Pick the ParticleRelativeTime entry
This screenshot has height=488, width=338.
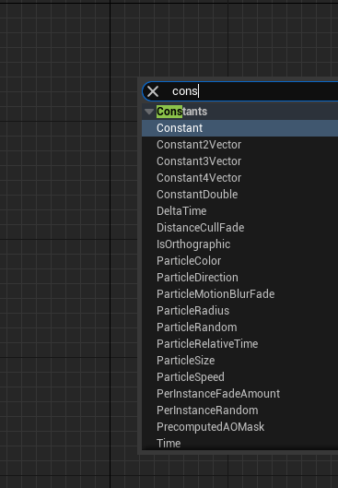[239, 344]
